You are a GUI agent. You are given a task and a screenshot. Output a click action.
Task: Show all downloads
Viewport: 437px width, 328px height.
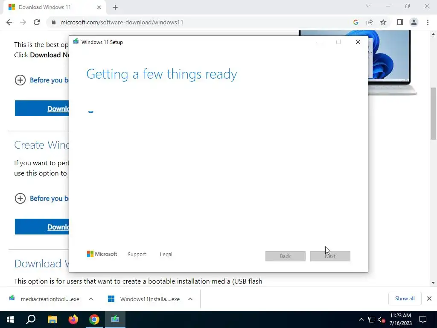405,299
